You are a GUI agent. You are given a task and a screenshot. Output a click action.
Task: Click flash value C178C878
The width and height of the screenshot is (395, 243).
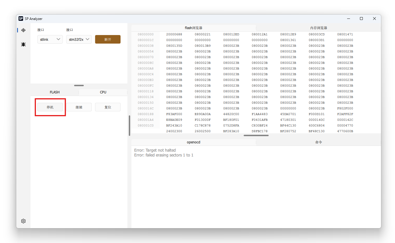click(203, 125)
